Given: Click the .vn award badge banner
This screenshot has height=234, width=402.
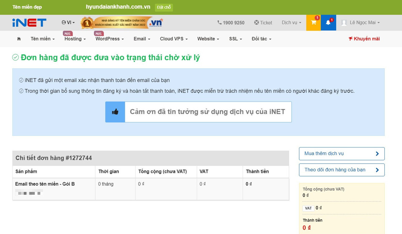Looking at the screenshot, I should pyautogui.click(x=121, y=22).
